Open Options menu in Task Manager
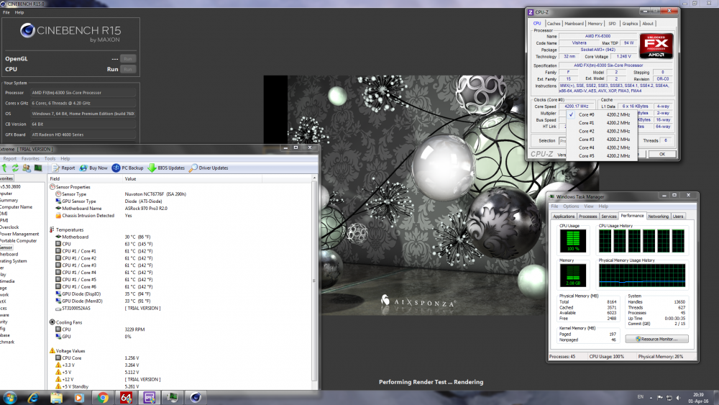The height and width of the screenshot is (405, 719). pos(571,206)
